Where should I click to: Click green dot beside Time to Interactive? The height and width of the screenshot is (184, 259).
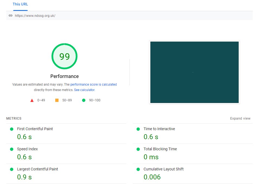[138, 129]
